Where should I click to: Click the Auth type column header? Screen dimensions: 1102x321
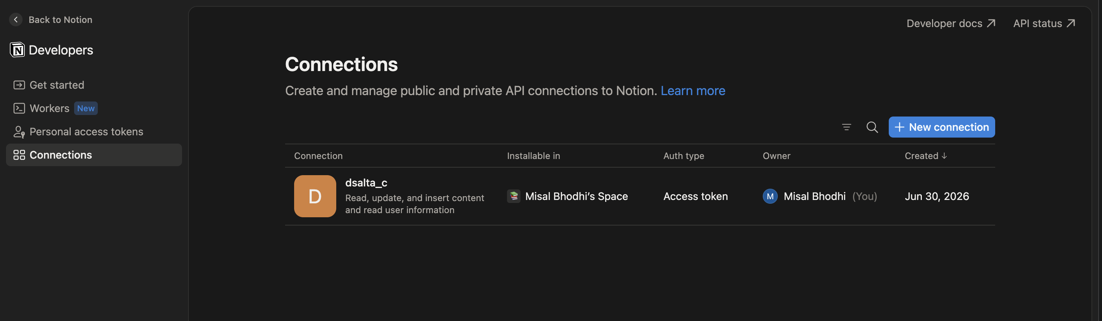pos(683,156)
